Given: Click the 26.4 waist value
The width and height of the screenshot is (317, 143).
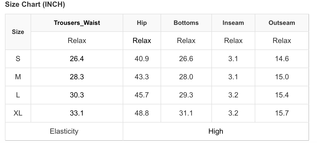Looking at the screenshot, I should [77, 59].
